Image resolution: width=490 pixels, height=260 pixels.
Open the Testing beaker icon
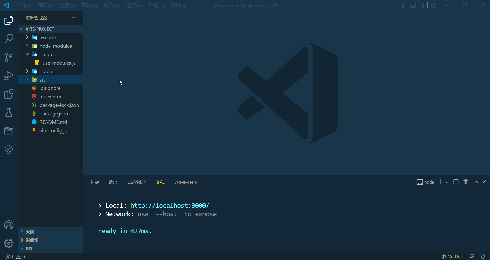[x=9, y=113]
